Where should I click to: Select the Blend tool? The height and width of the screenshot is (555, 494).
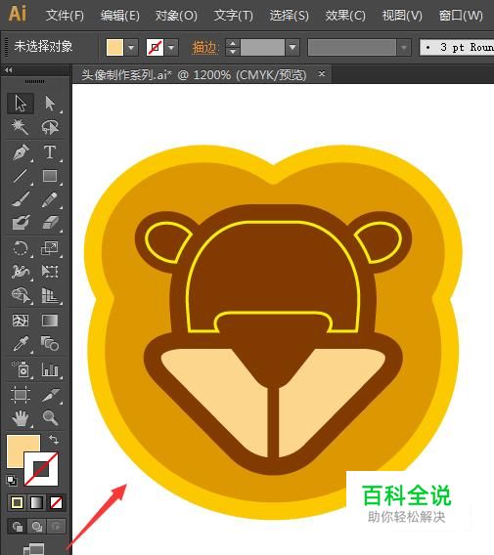tap(50, 344)
